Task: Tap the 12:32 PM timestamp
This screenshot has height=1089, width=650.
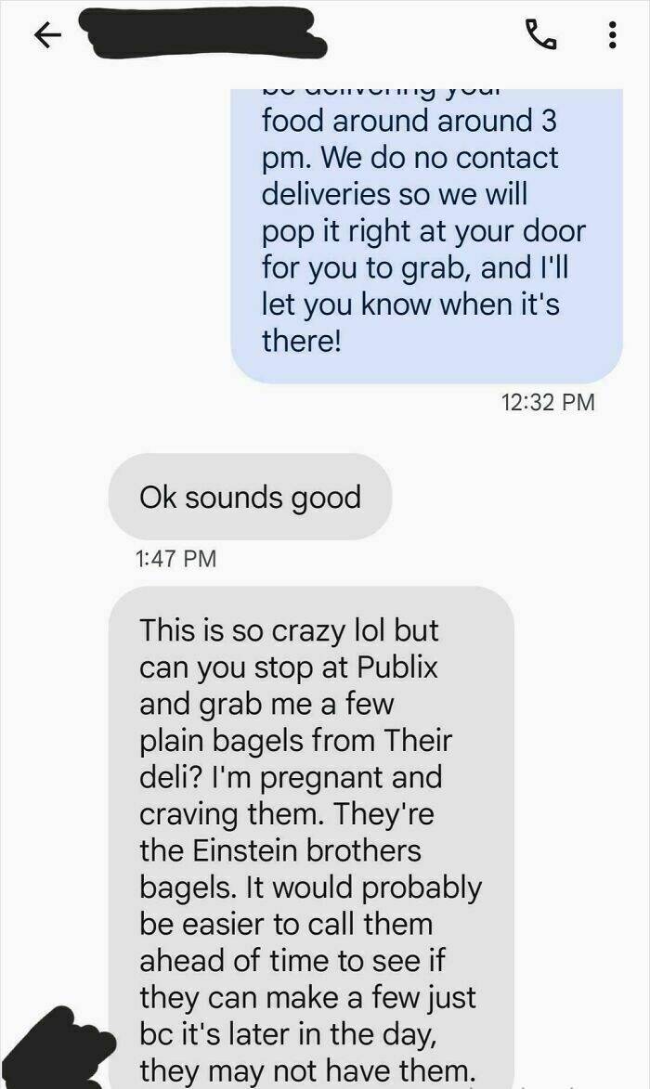Action: (x=547, y=402)
